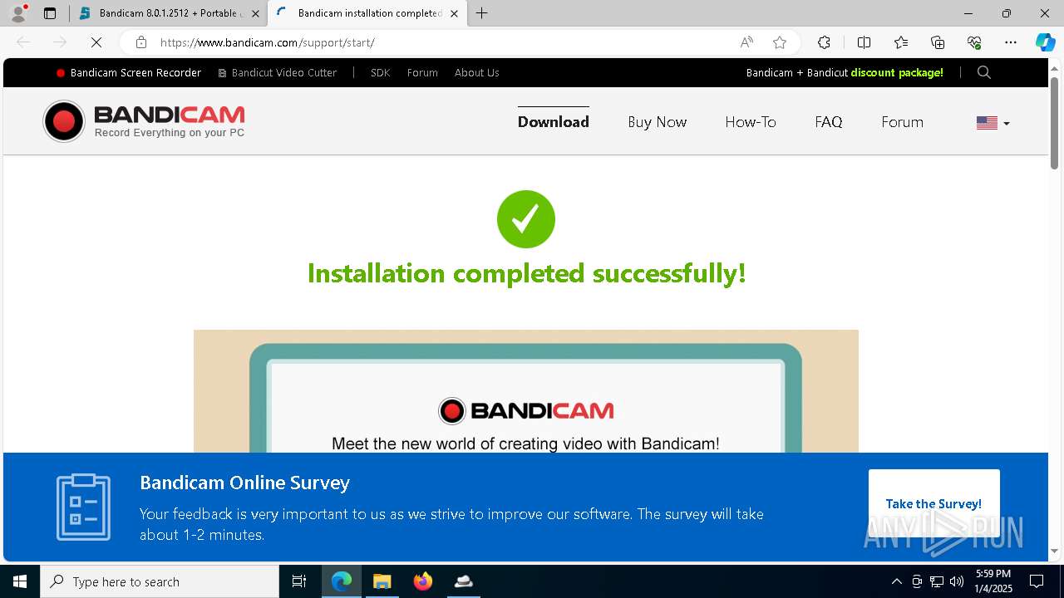Click the browser forward arrow
Screen dimensions: 1064x598
coord(59,42)
